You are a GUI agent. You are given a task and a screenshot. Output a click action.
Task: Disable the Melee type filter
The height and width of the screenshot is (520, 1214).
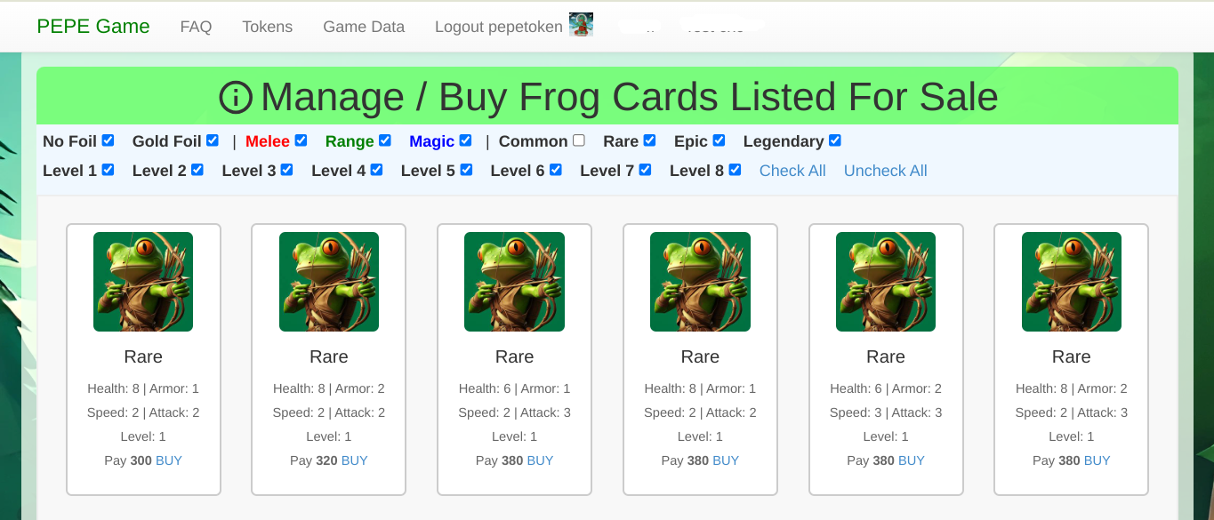[301, 140]
